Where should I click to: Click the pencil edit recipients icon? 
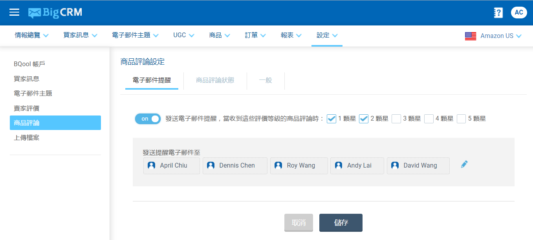pos(464,164)
